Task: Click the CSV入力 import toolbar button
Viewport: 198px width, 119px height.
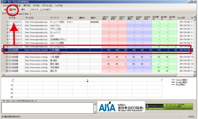Action: (33, 9)
